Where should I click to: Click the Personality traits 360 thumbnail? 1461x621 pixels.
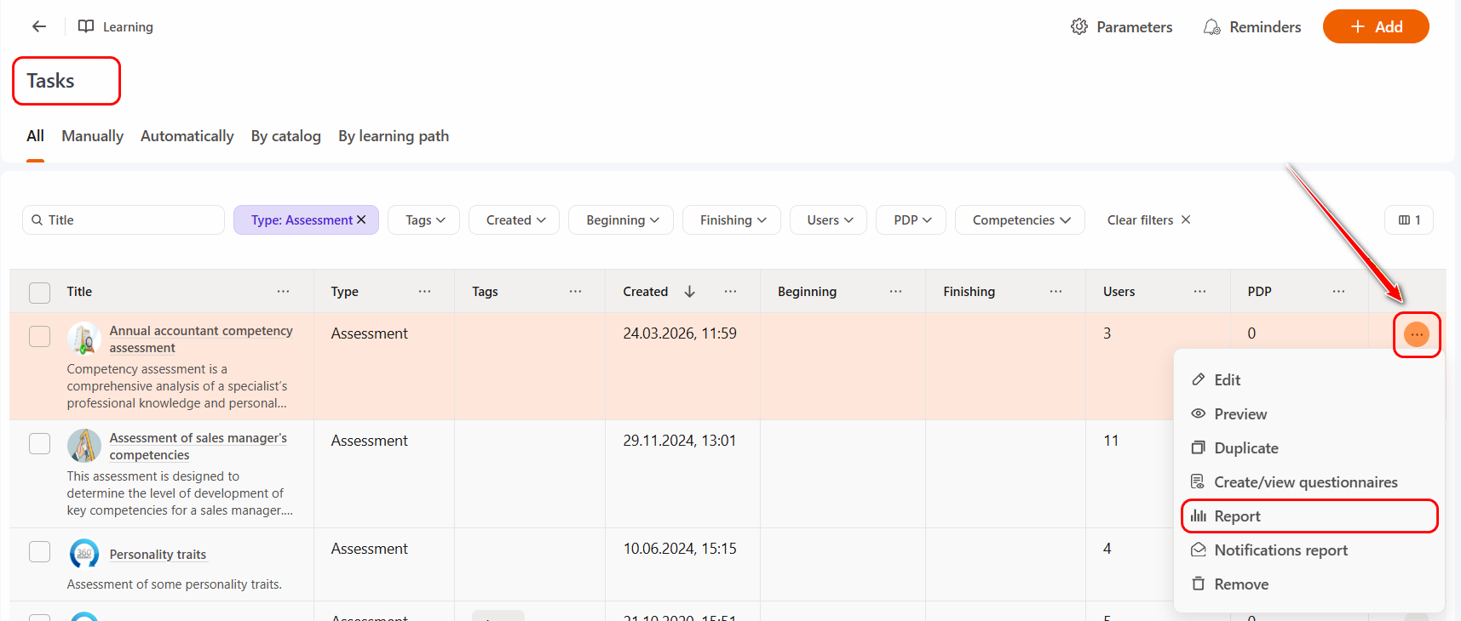83,554
